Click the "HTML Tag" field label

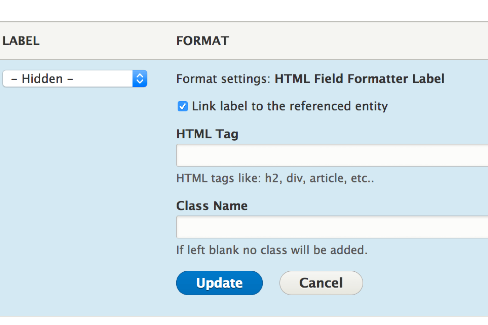207,134
